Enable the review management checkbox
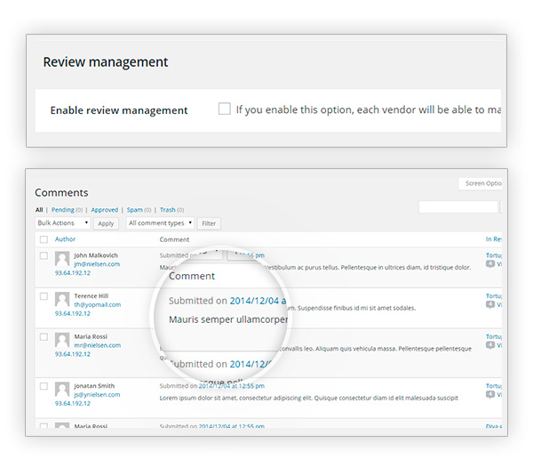Screen dimensions: 533x468 [225, 109]
